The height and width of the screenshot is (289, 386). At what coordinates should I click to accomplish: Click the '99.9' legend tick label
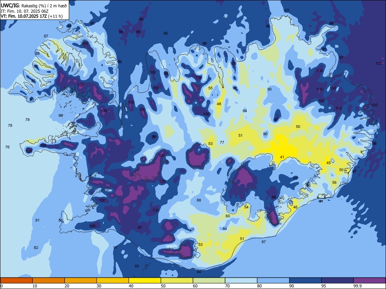(x=357, y=286)
